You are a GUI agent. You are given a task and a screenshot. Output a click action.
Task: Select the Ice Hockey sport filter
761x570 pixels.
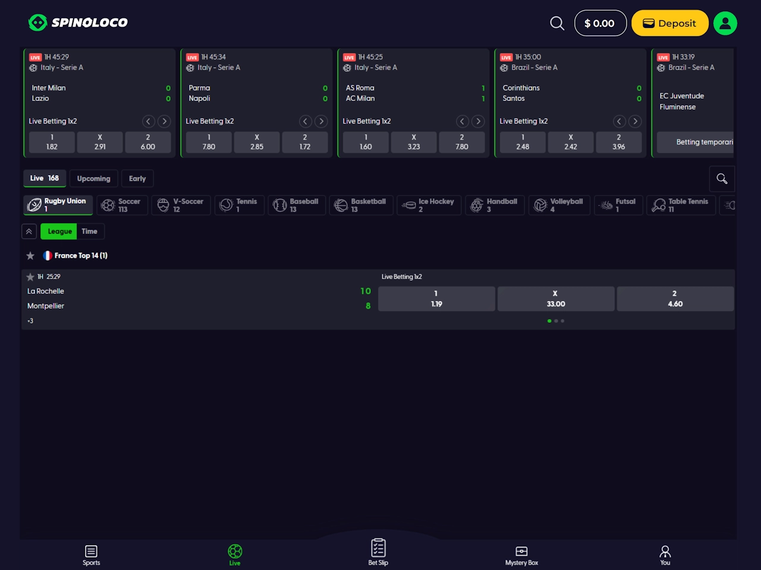(429, 205)
